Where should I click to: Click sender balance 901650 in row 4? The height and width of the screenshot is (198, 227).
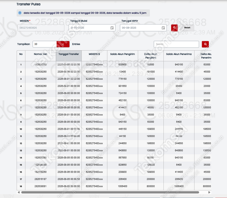pyautogui.click(x=123, y=86)
